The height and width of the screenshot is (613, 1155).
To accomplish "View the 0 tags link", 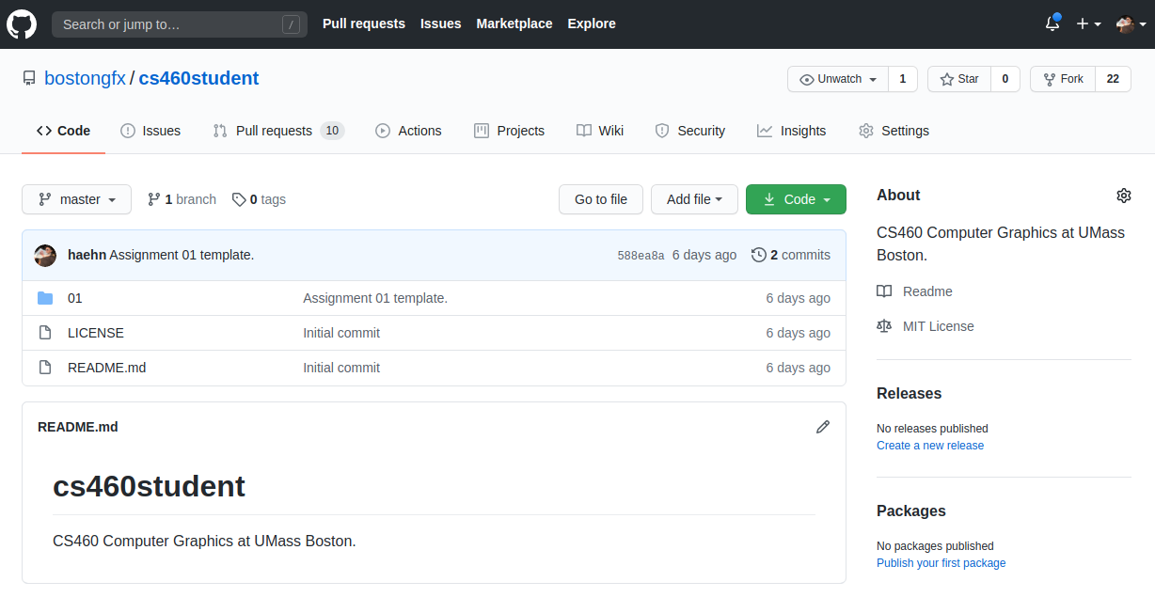I will [260, 199].
